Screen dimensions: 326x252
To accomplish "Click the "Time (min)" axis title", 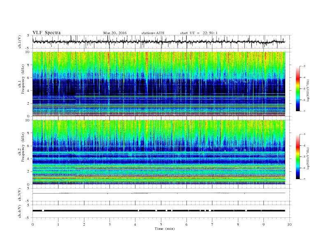I will 165,229.
